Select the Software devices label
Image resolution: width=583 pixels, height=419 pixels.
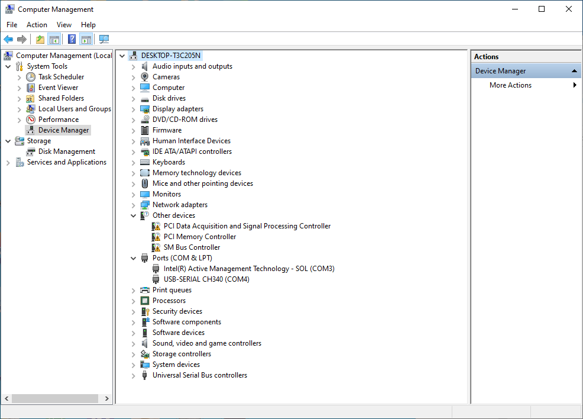pyautogui.click(x=179, y=333)
